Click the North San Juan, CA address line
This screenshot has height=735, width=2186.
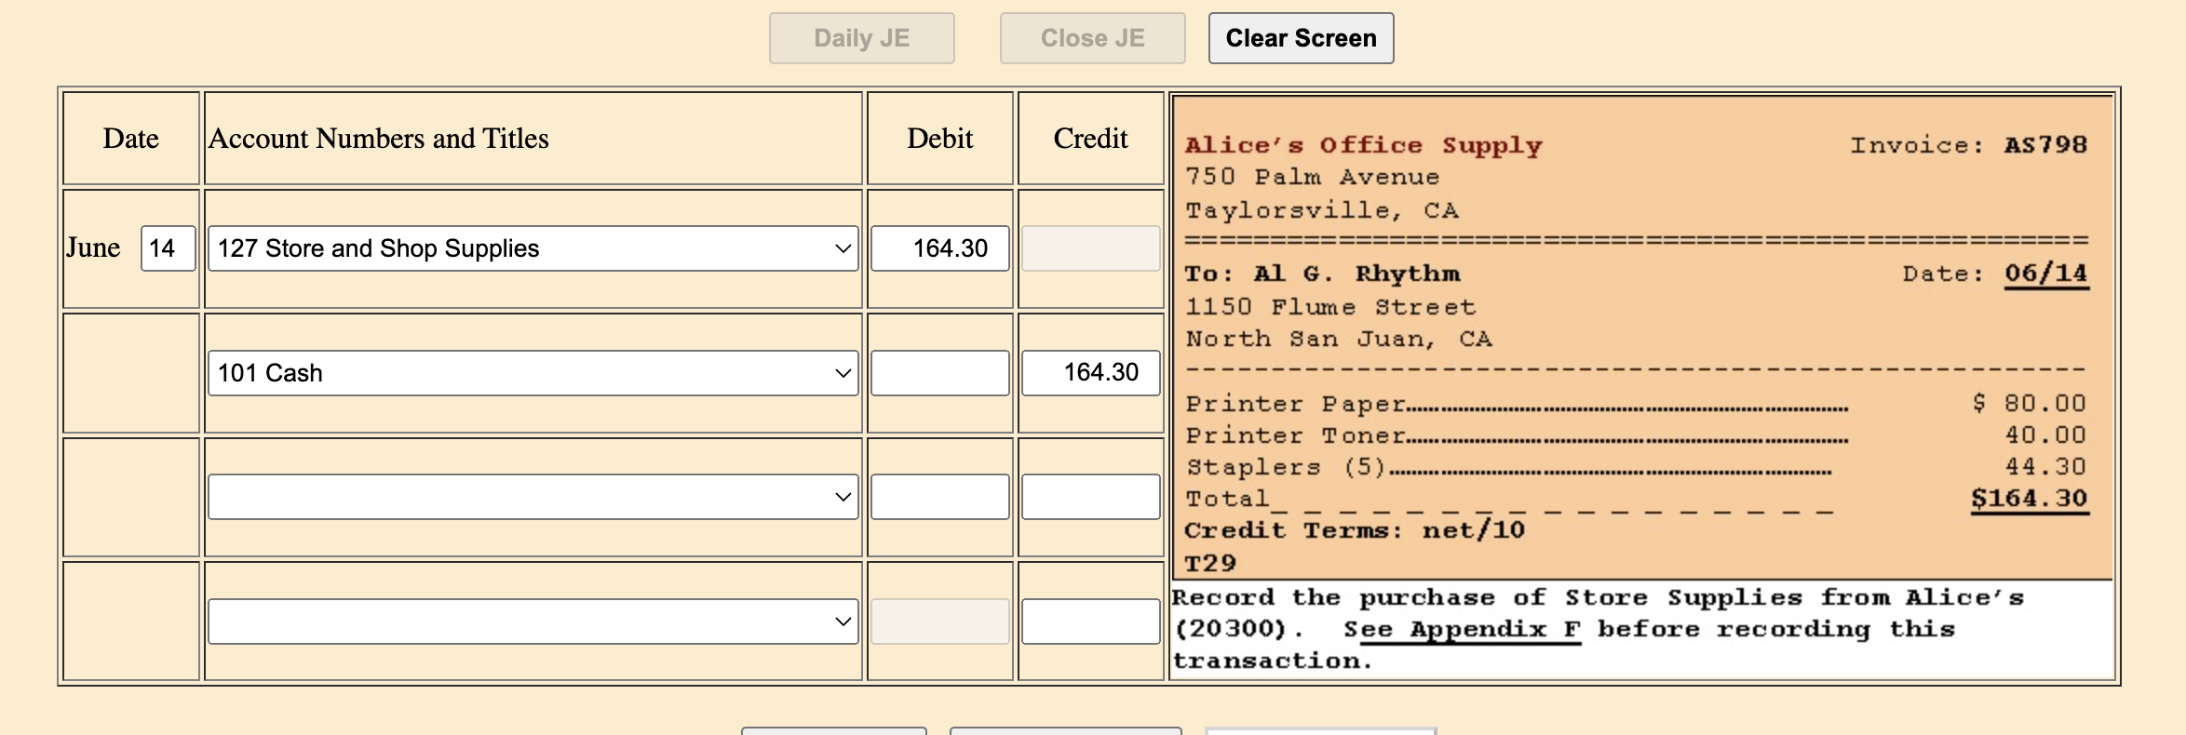[x=1338, y=340]
